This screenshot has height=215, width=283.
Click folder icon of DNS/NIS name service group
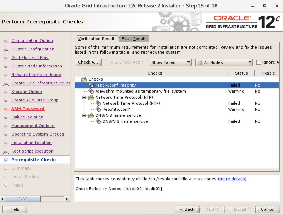(x=91, y=115)
